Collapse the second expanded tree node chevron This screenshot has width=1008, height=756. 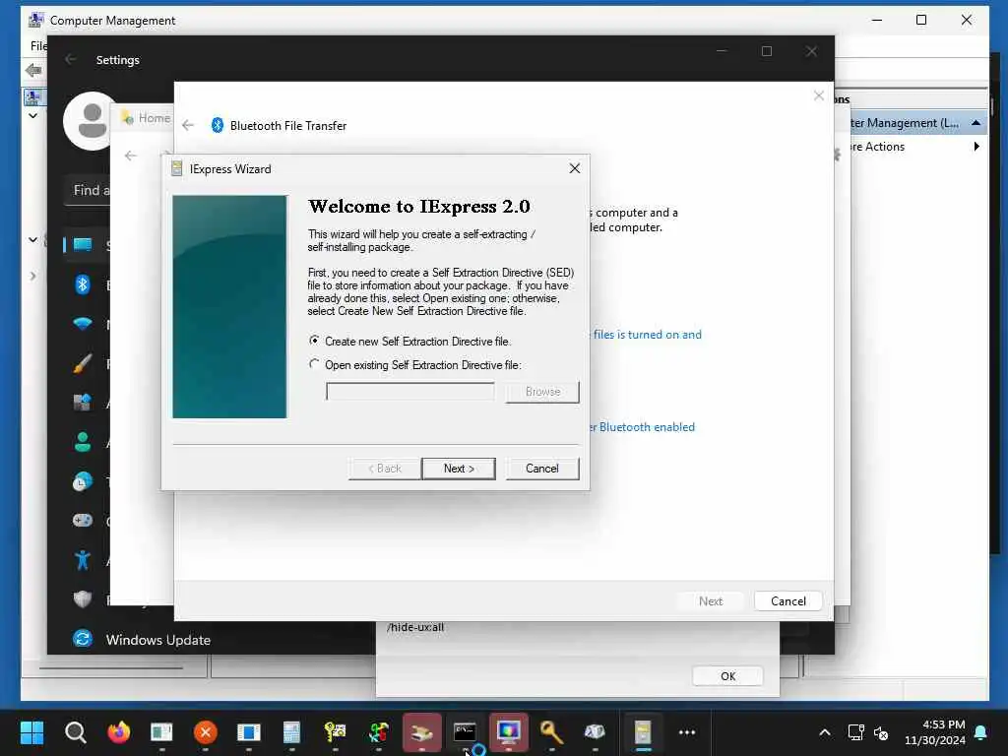pos(32,240)
